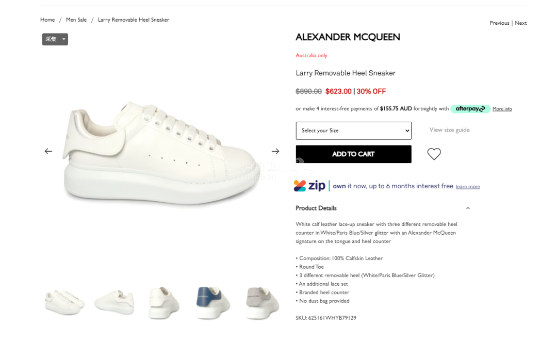Open View size guide link
The width and height of the screenshot is (557, 340).
coord(449,130)
